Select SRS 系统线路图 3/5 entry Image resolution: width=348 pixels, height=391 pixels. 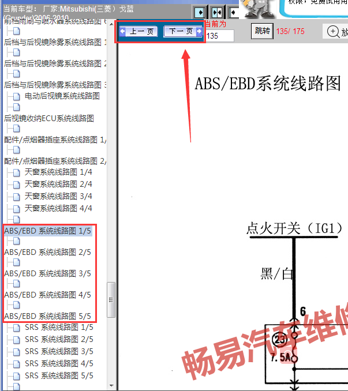(x=58, y=351)
